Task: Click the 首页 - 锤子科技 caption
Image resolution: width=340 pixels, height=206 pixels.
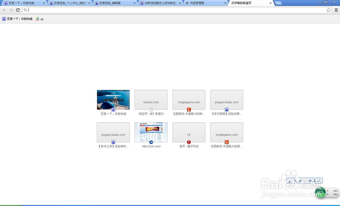Action: click(x=189, y=147)
